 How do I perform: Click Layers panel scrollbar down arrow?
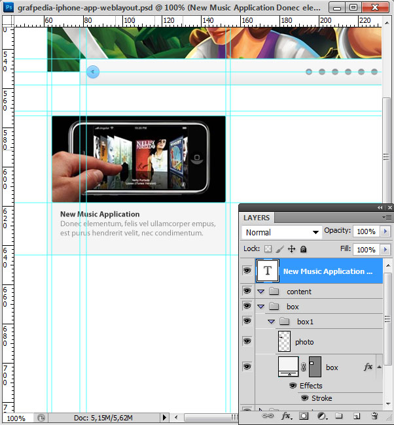click(x=387, y=404)
